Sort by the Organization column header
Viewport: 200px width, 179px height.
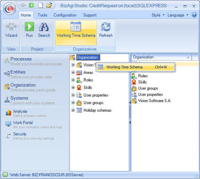(161, 57)
